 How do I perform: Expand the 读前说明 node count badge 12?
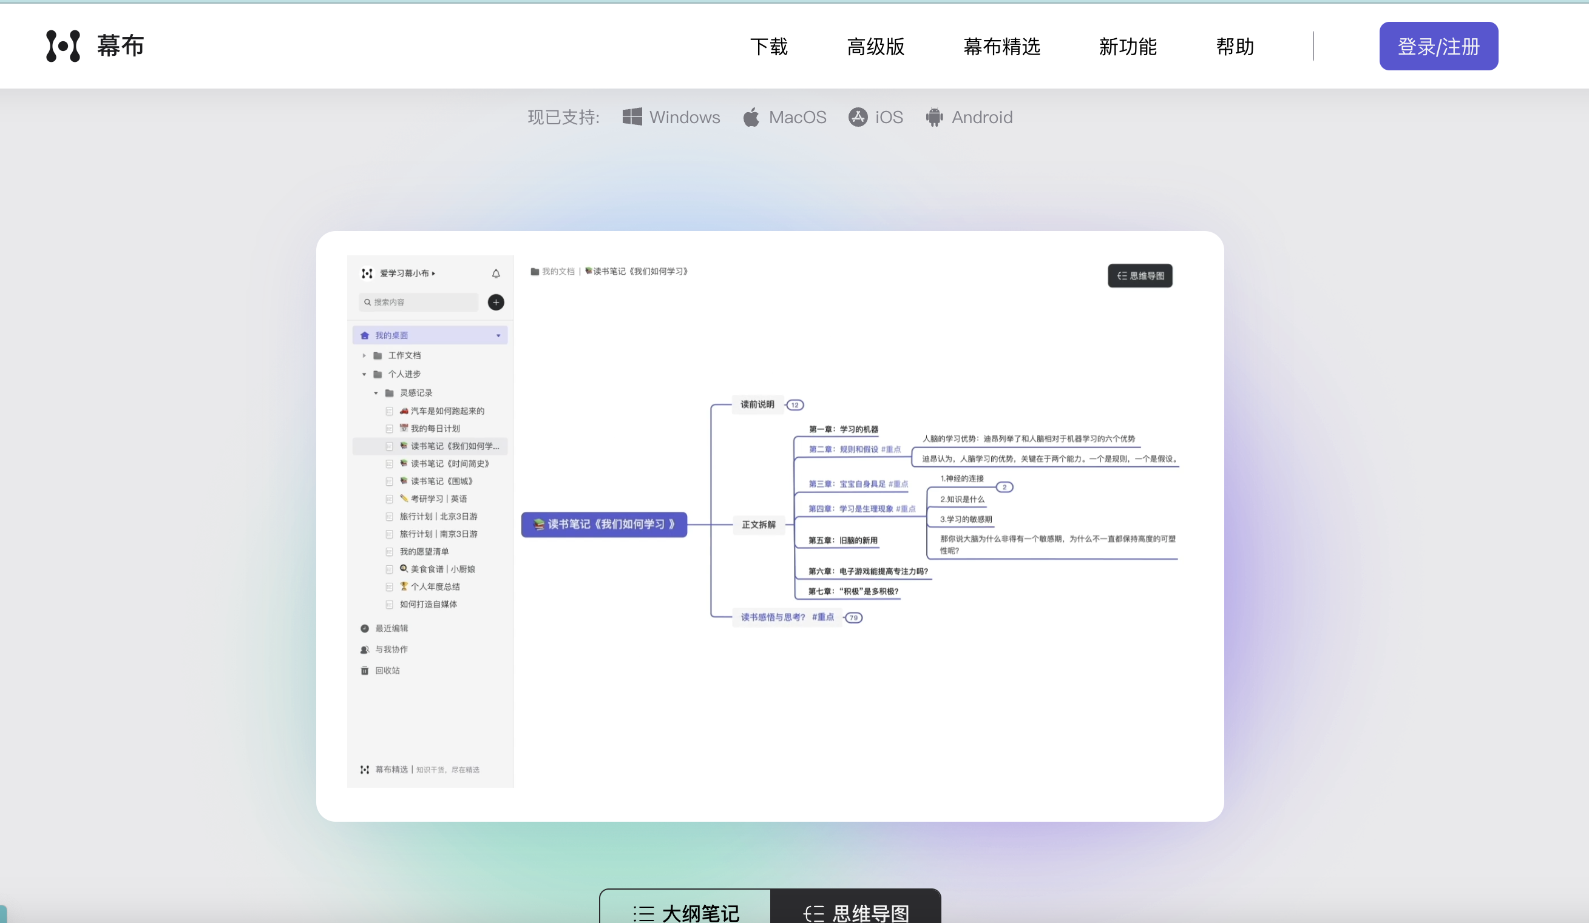tap(795, 405)
